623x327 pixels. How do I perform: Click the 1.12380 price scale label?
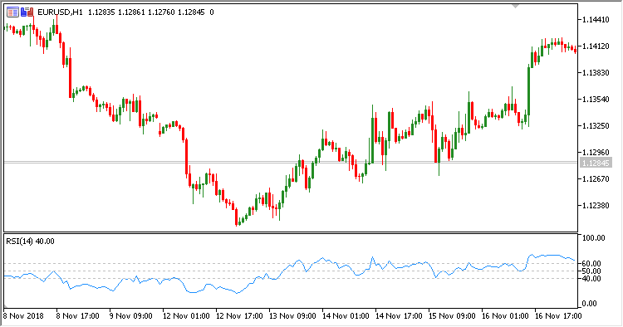click(596, 206)
